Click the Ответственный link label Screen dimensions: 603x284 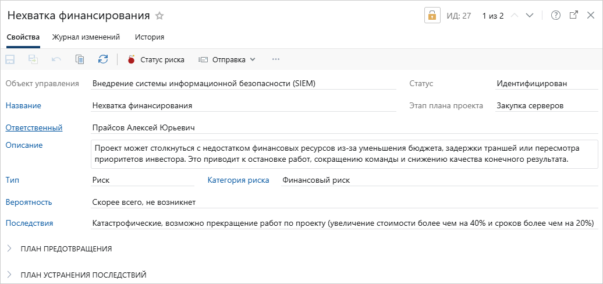tap(34, 128)
